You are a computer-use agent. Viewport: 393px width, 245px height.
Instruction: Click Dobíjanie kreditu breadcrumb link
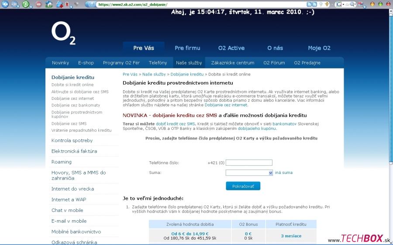(x=187, y=74)
